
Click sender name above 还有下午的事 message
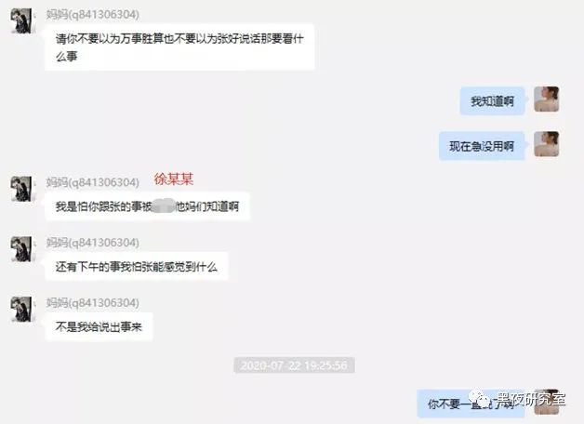(93, 243)
